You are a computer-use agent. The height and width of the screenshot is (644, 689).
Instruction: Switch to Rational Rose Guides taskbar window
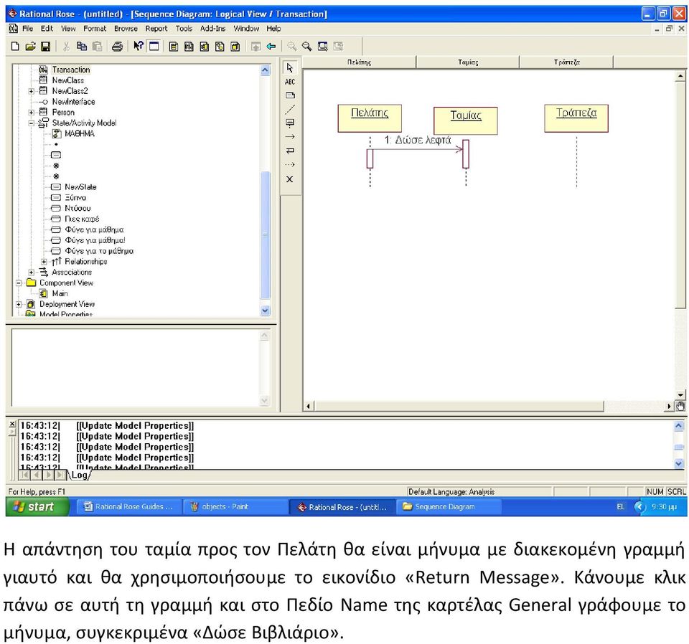(x=128, y=507)
